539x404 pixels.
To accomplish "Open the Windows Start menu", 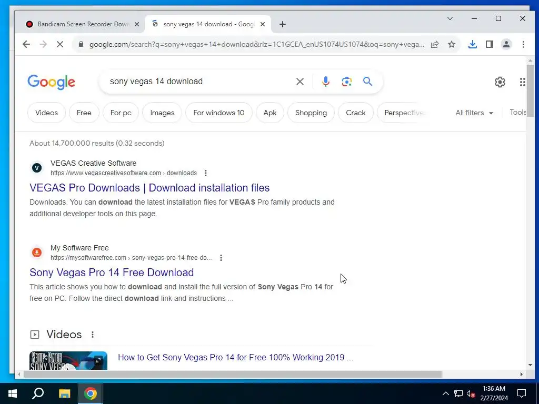I will click(13, 393).
